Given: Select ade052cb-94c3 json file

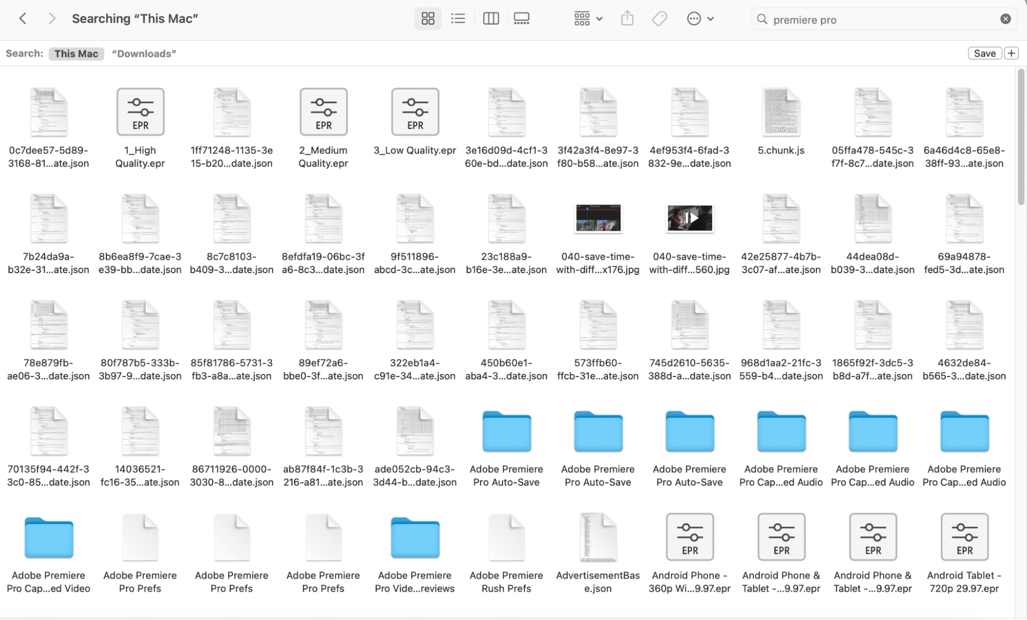Looking at the screenshot, I should point(415,431).
